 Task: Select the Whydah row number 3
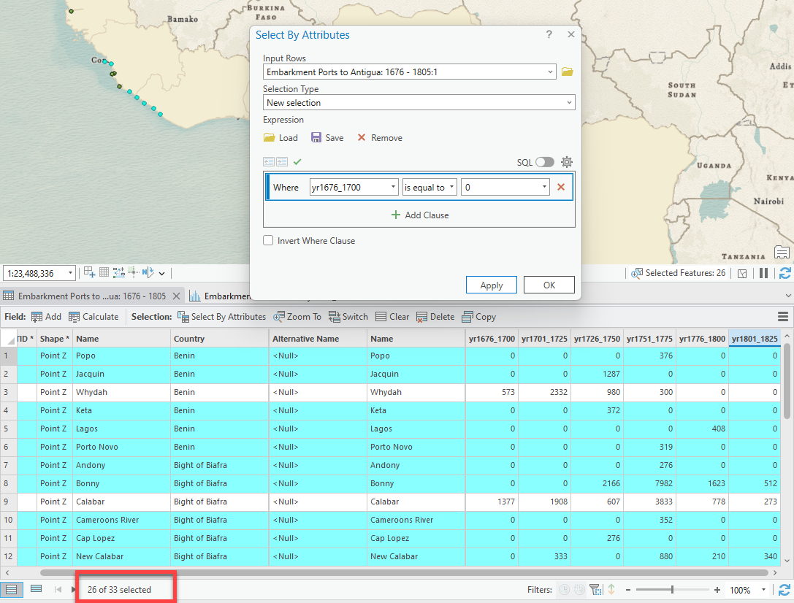click(9, 392)
